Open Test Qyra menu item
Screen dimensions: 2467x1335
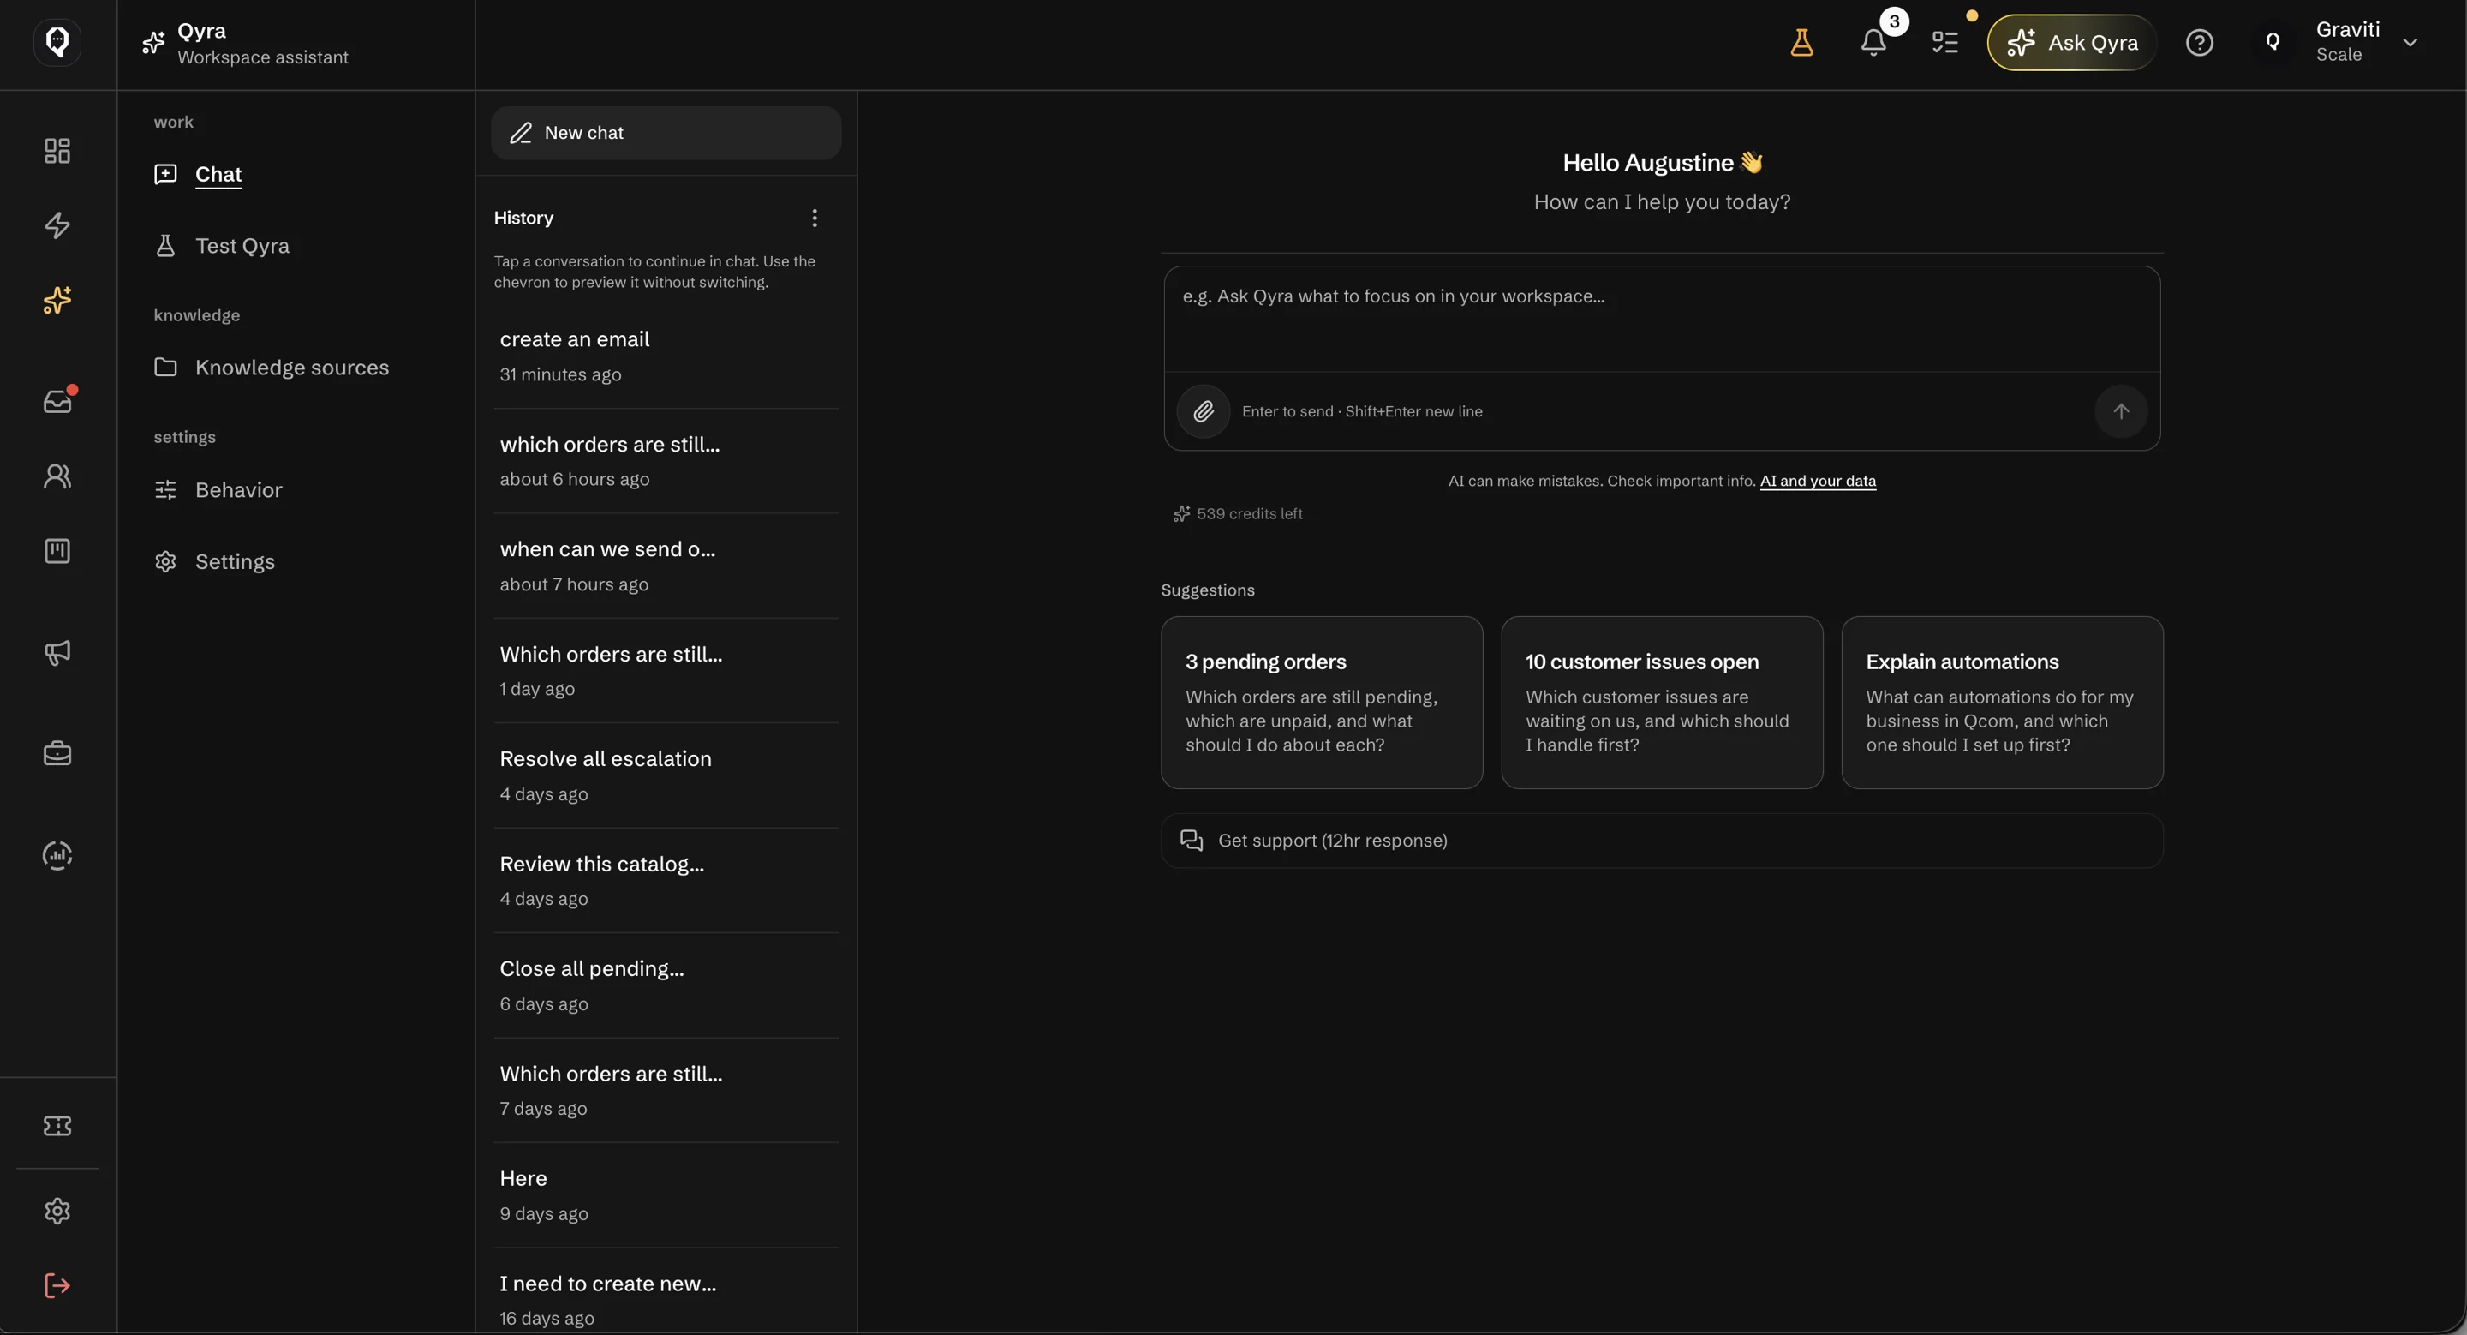click(x=222, y=246)
